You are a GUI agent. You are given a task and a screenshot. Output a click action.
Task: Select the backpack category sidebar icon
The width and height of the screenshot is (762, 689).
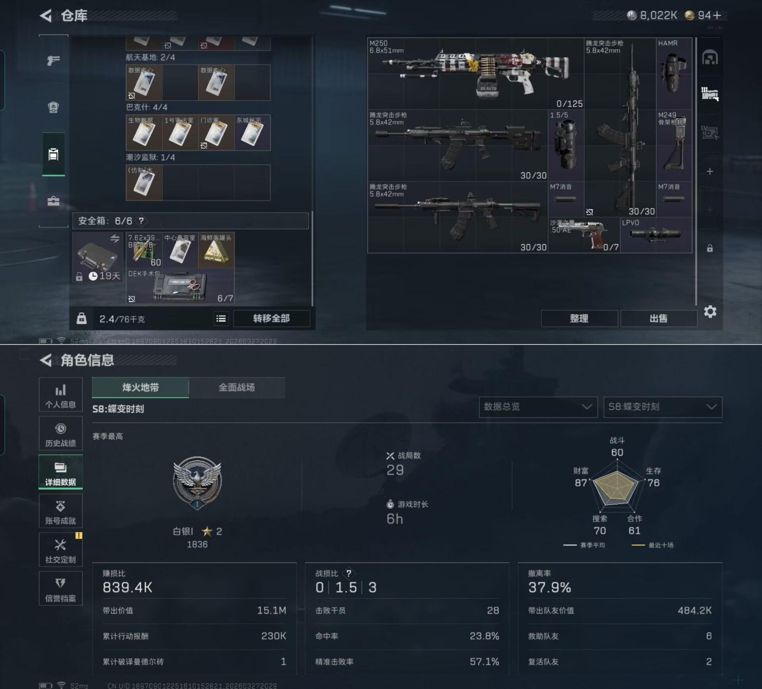[53, 107]
